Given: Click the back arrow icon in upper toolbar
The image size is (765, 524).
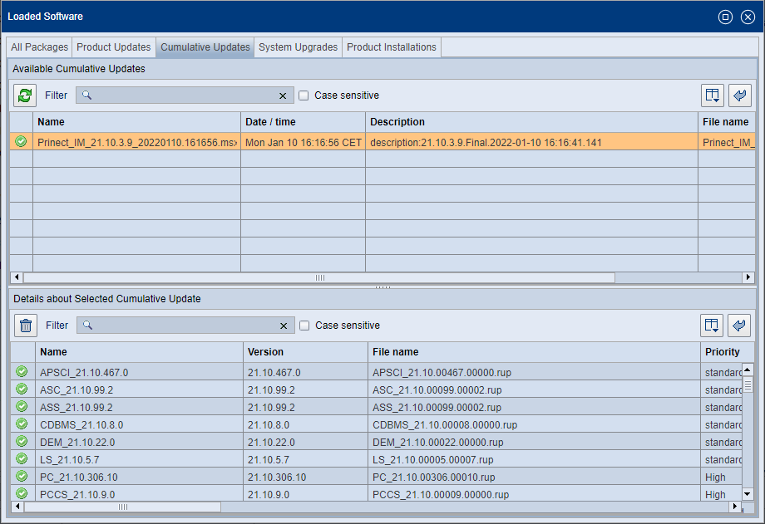Looking at the screenshot, I should click(x=739, y=95).
